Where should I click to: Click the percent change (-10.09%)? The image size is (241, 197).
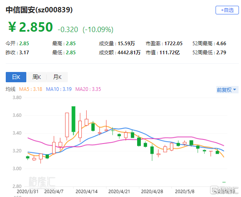coord(98,29)
